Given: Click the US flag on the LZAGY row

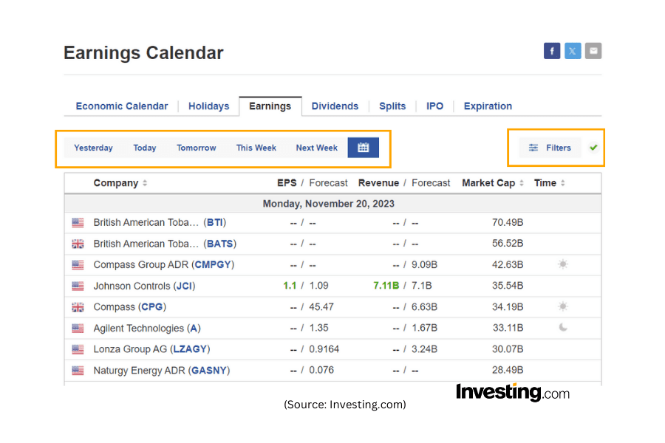Looking at the screenshot, I should pos(78,349).
